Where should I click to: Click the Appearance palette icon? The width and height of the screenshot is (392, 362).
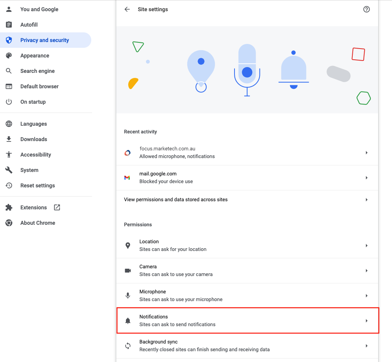click(9, 56)
